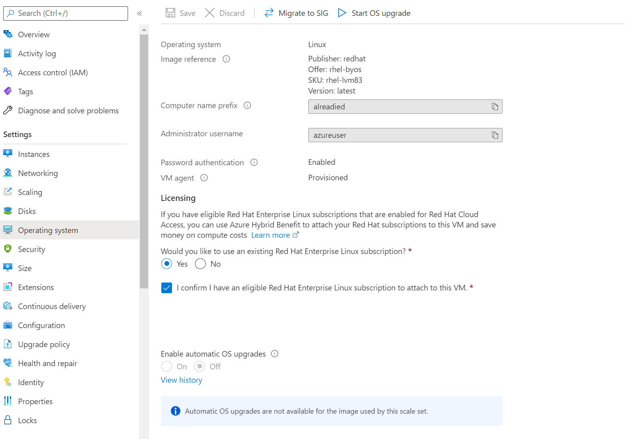This screenshot has width=625, height=439.
Task: Click the Activity log icon
Action: coord(8,53)
